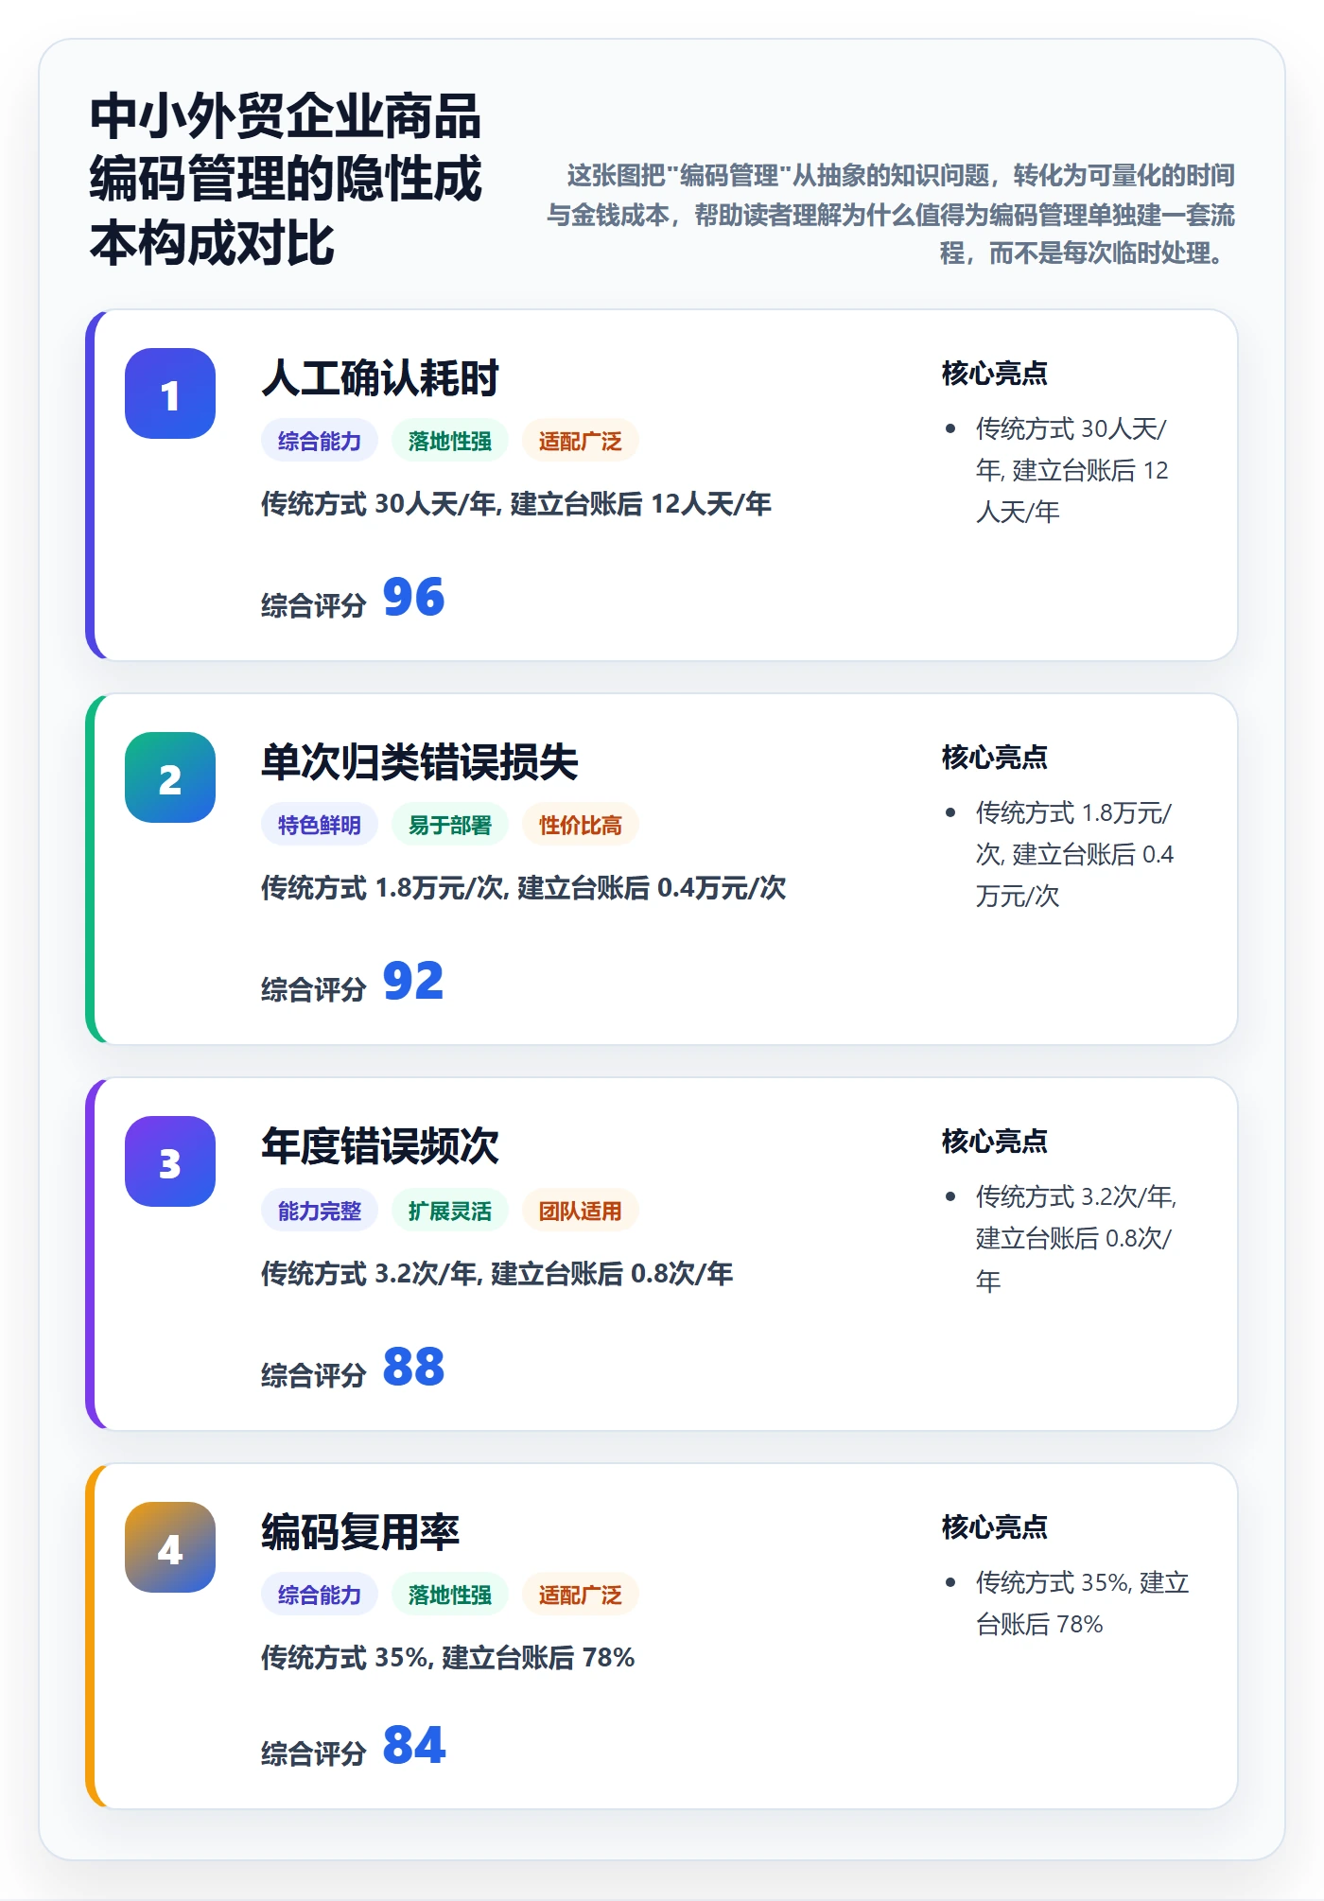Screen dimensions: 1324x1901
Task: Select the 编码复用率 card title
Action: (360, 1532)
